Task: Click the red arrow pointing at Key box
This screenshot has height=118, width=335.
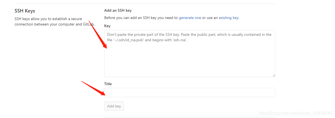Action: click(x=98, y=35)
